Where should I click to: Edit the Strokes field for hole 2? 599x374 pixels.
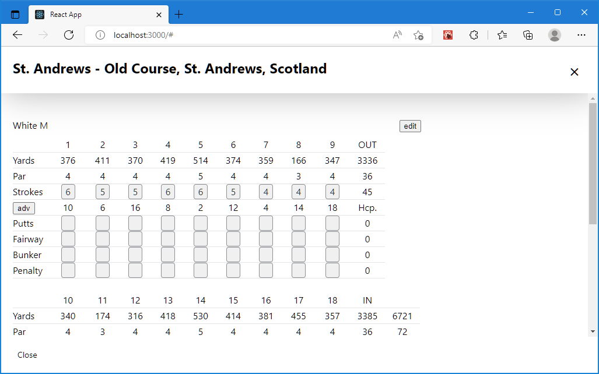103,192
